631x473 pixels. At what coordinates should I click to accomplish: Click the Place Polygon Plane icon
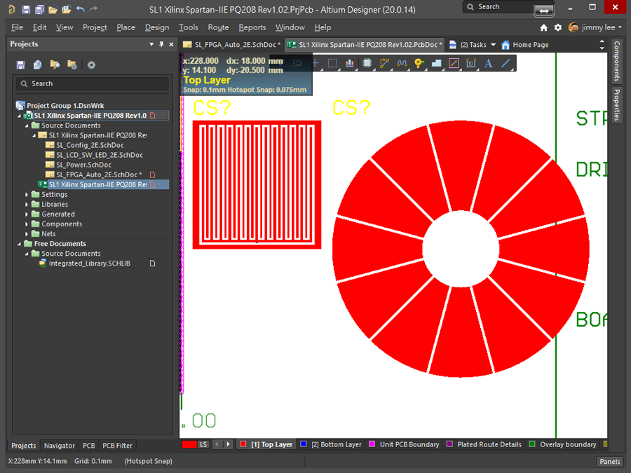point(436,63)
